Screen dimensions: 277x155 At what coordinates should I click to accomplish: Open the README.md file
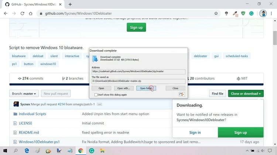29,133
